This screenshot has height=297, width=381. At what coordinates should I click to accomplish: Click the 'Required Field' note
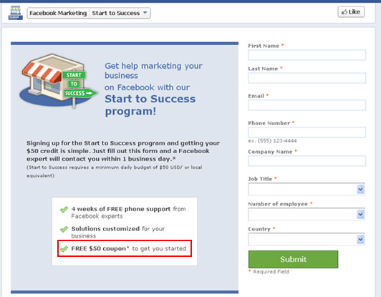pyautogui.click(x=271, y=272)
